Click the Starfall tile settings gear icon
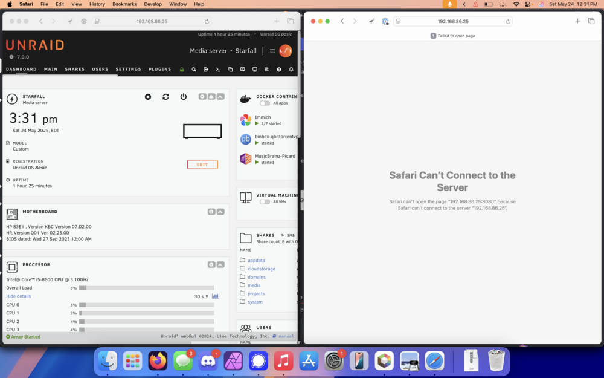This screenshot has height=378, width=604. (x=202, y=96)
